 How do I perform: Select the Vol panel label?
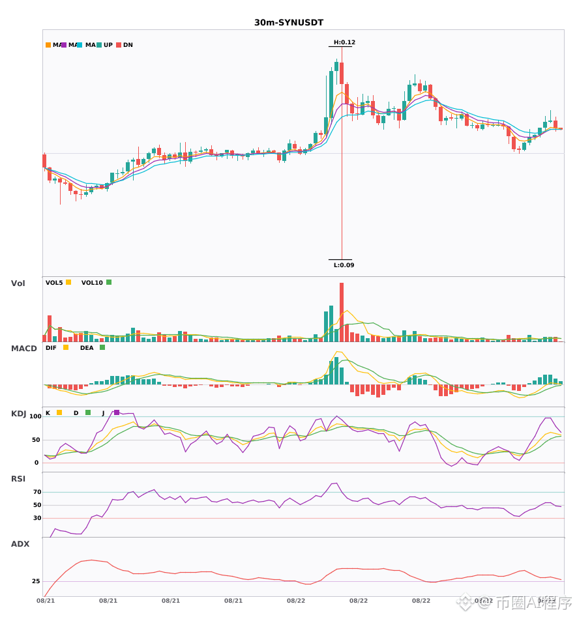18,283
